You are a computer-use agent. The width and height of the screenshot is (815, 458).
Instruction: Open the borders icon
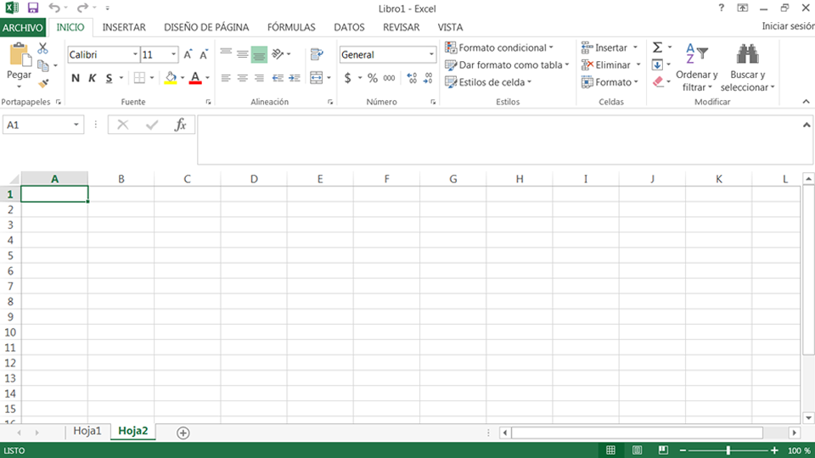(139, 78)
